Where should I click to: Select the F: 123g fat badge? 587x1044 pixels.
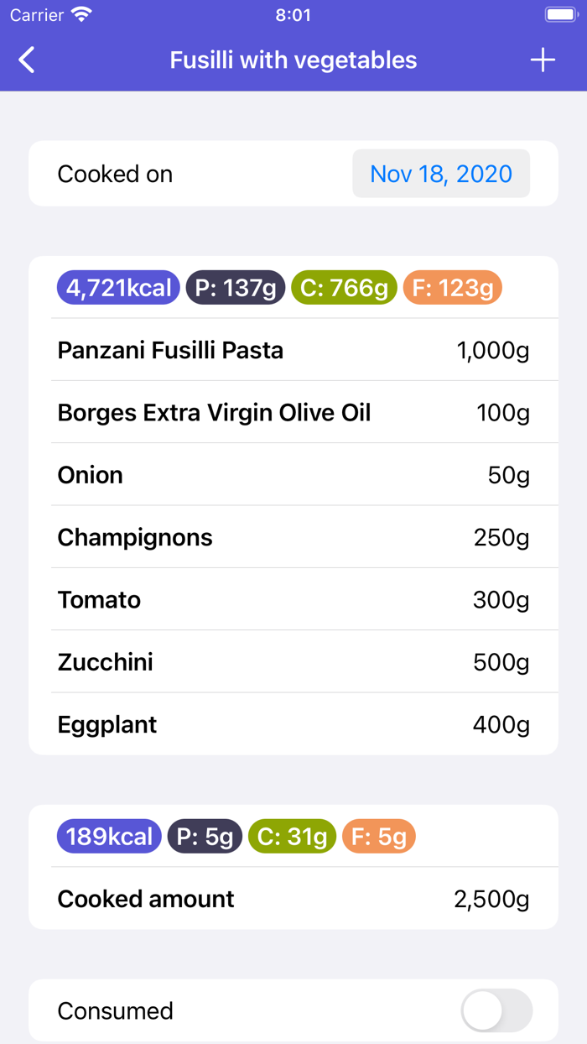[x=452, y=287]
